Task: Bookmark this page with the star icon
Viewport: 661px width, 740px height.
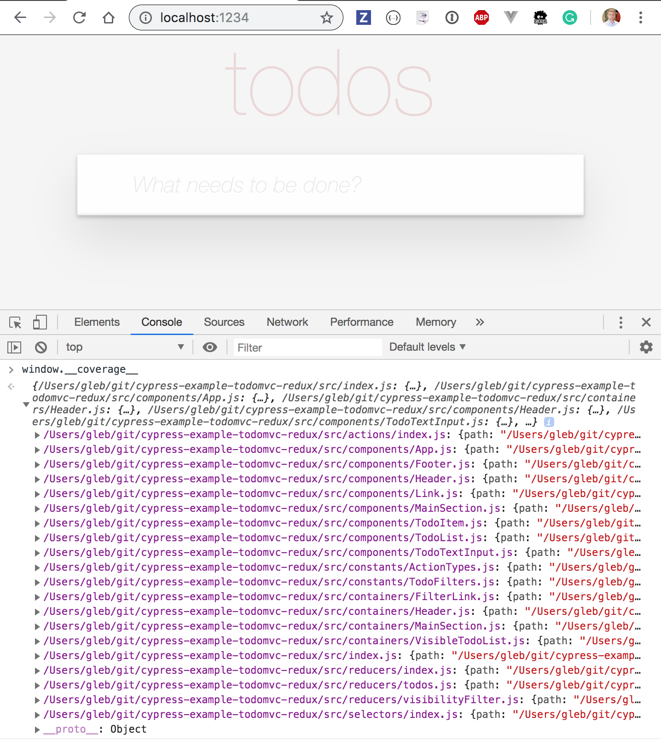Action: 327,18
